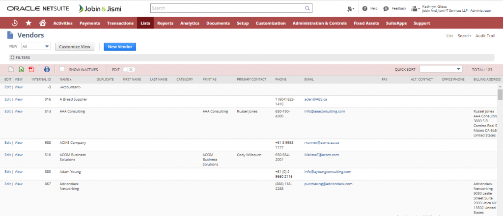Click the magnifier icon in global search

[307, 8]
